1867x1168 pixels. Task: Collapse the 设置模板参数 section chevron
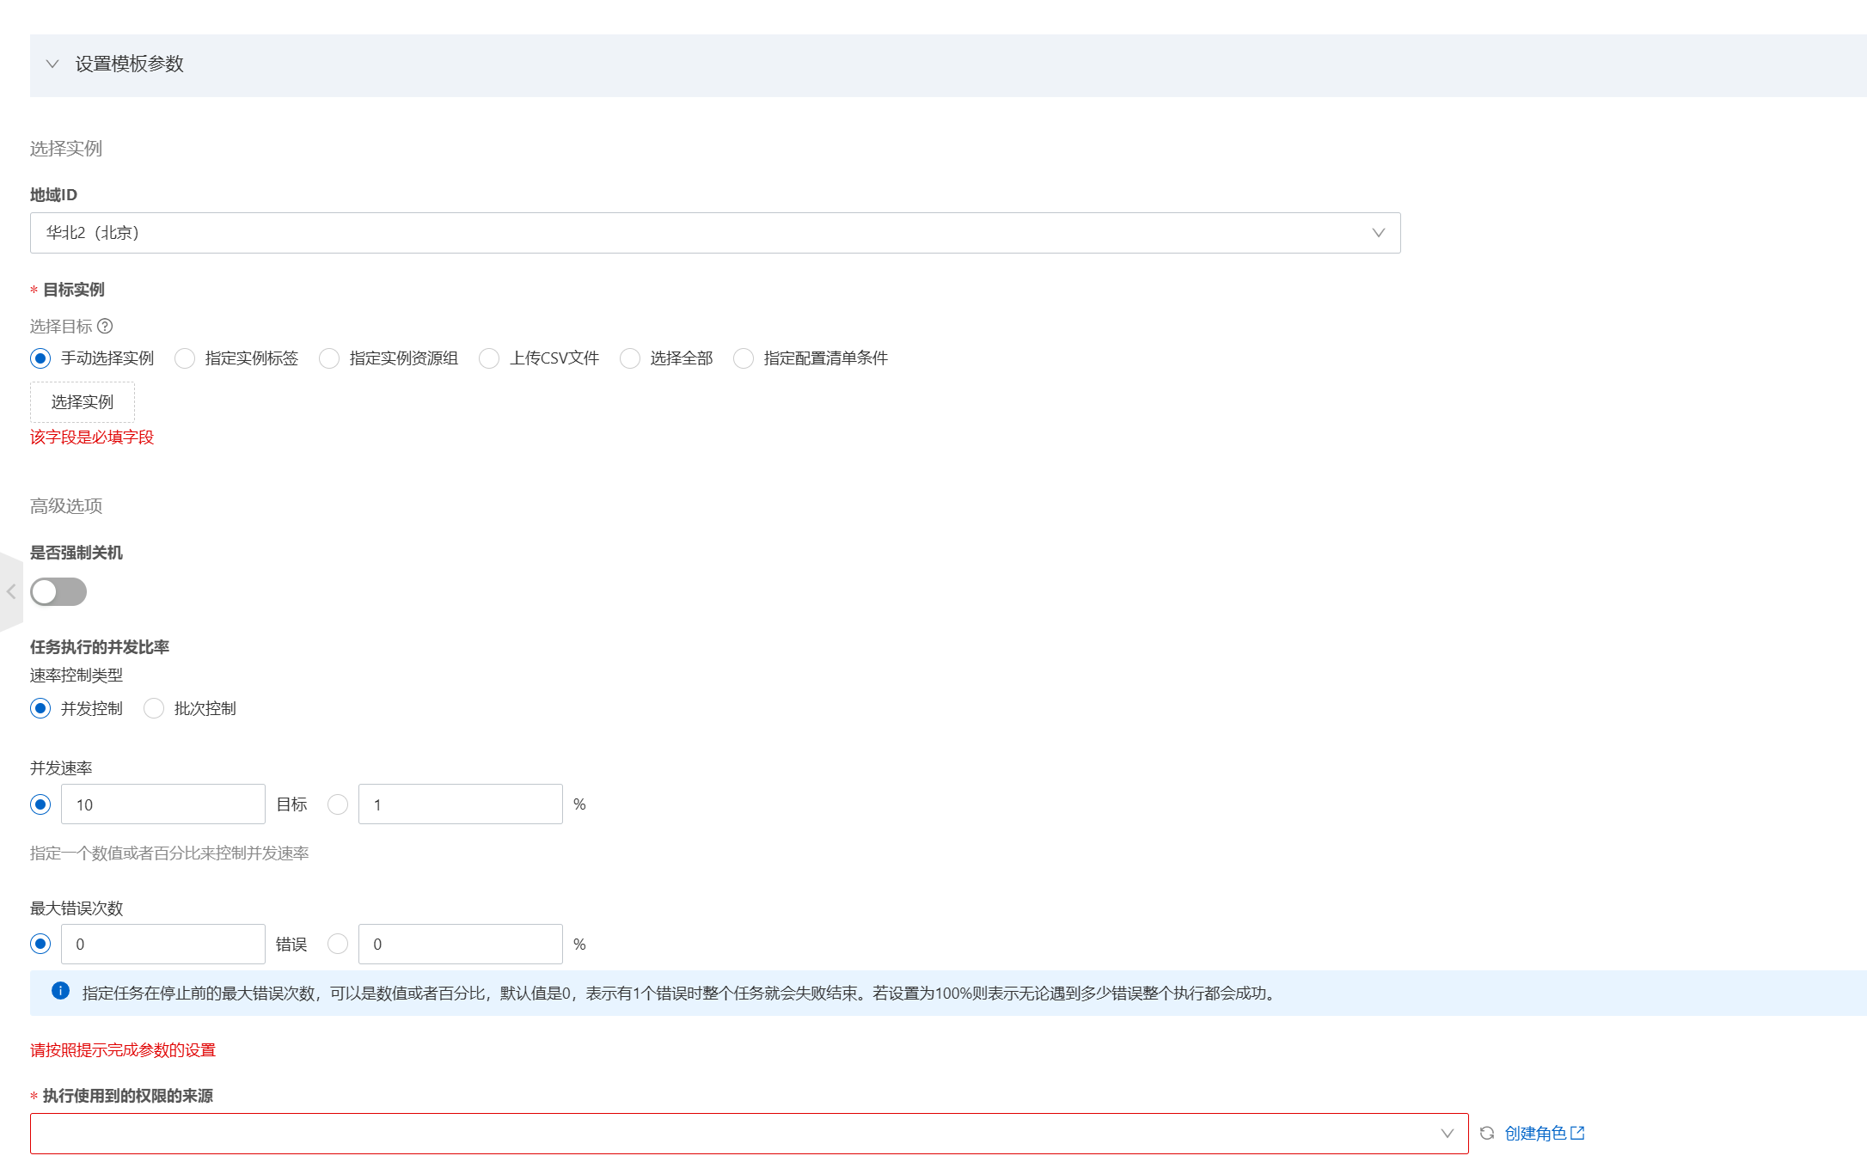(52, 64)
